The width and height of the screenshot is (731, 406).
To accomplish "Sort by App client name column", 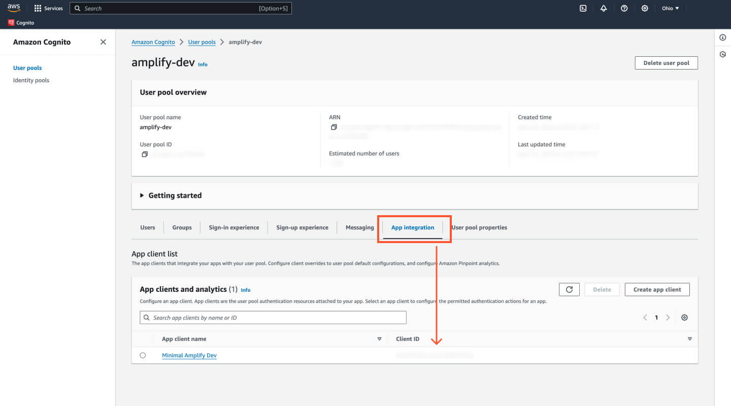I will 379,339.
